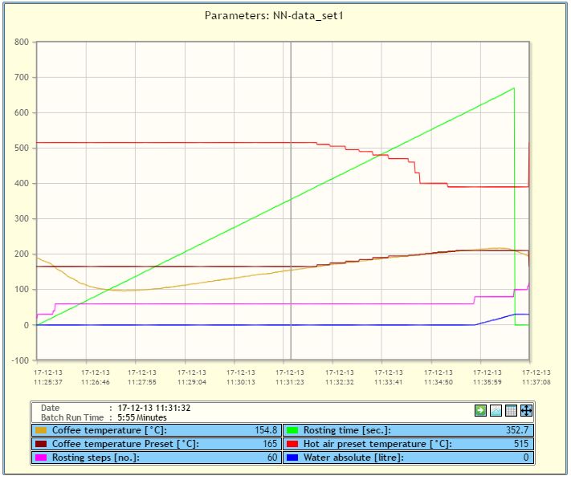Click the Rosting steps value 60
This screenshot has width=571, height=480.
[272, 457]
